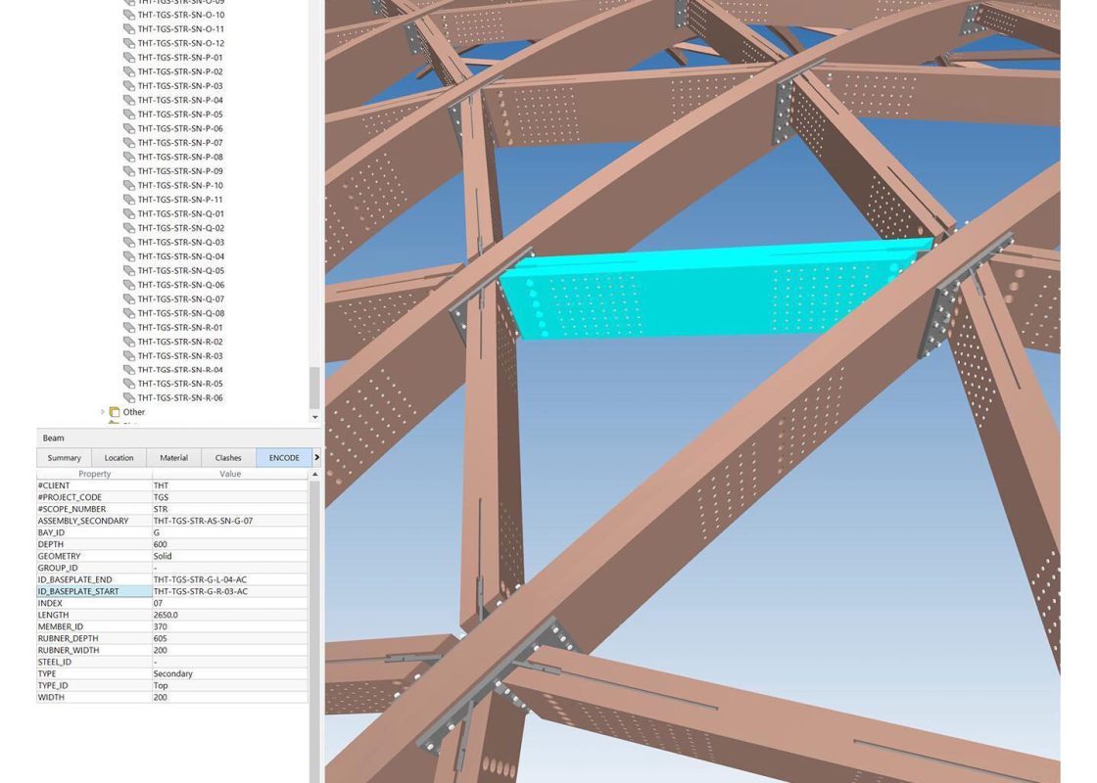Open the Material properties tab
This screenshot has width=1097, height=783.
[173, 458]
